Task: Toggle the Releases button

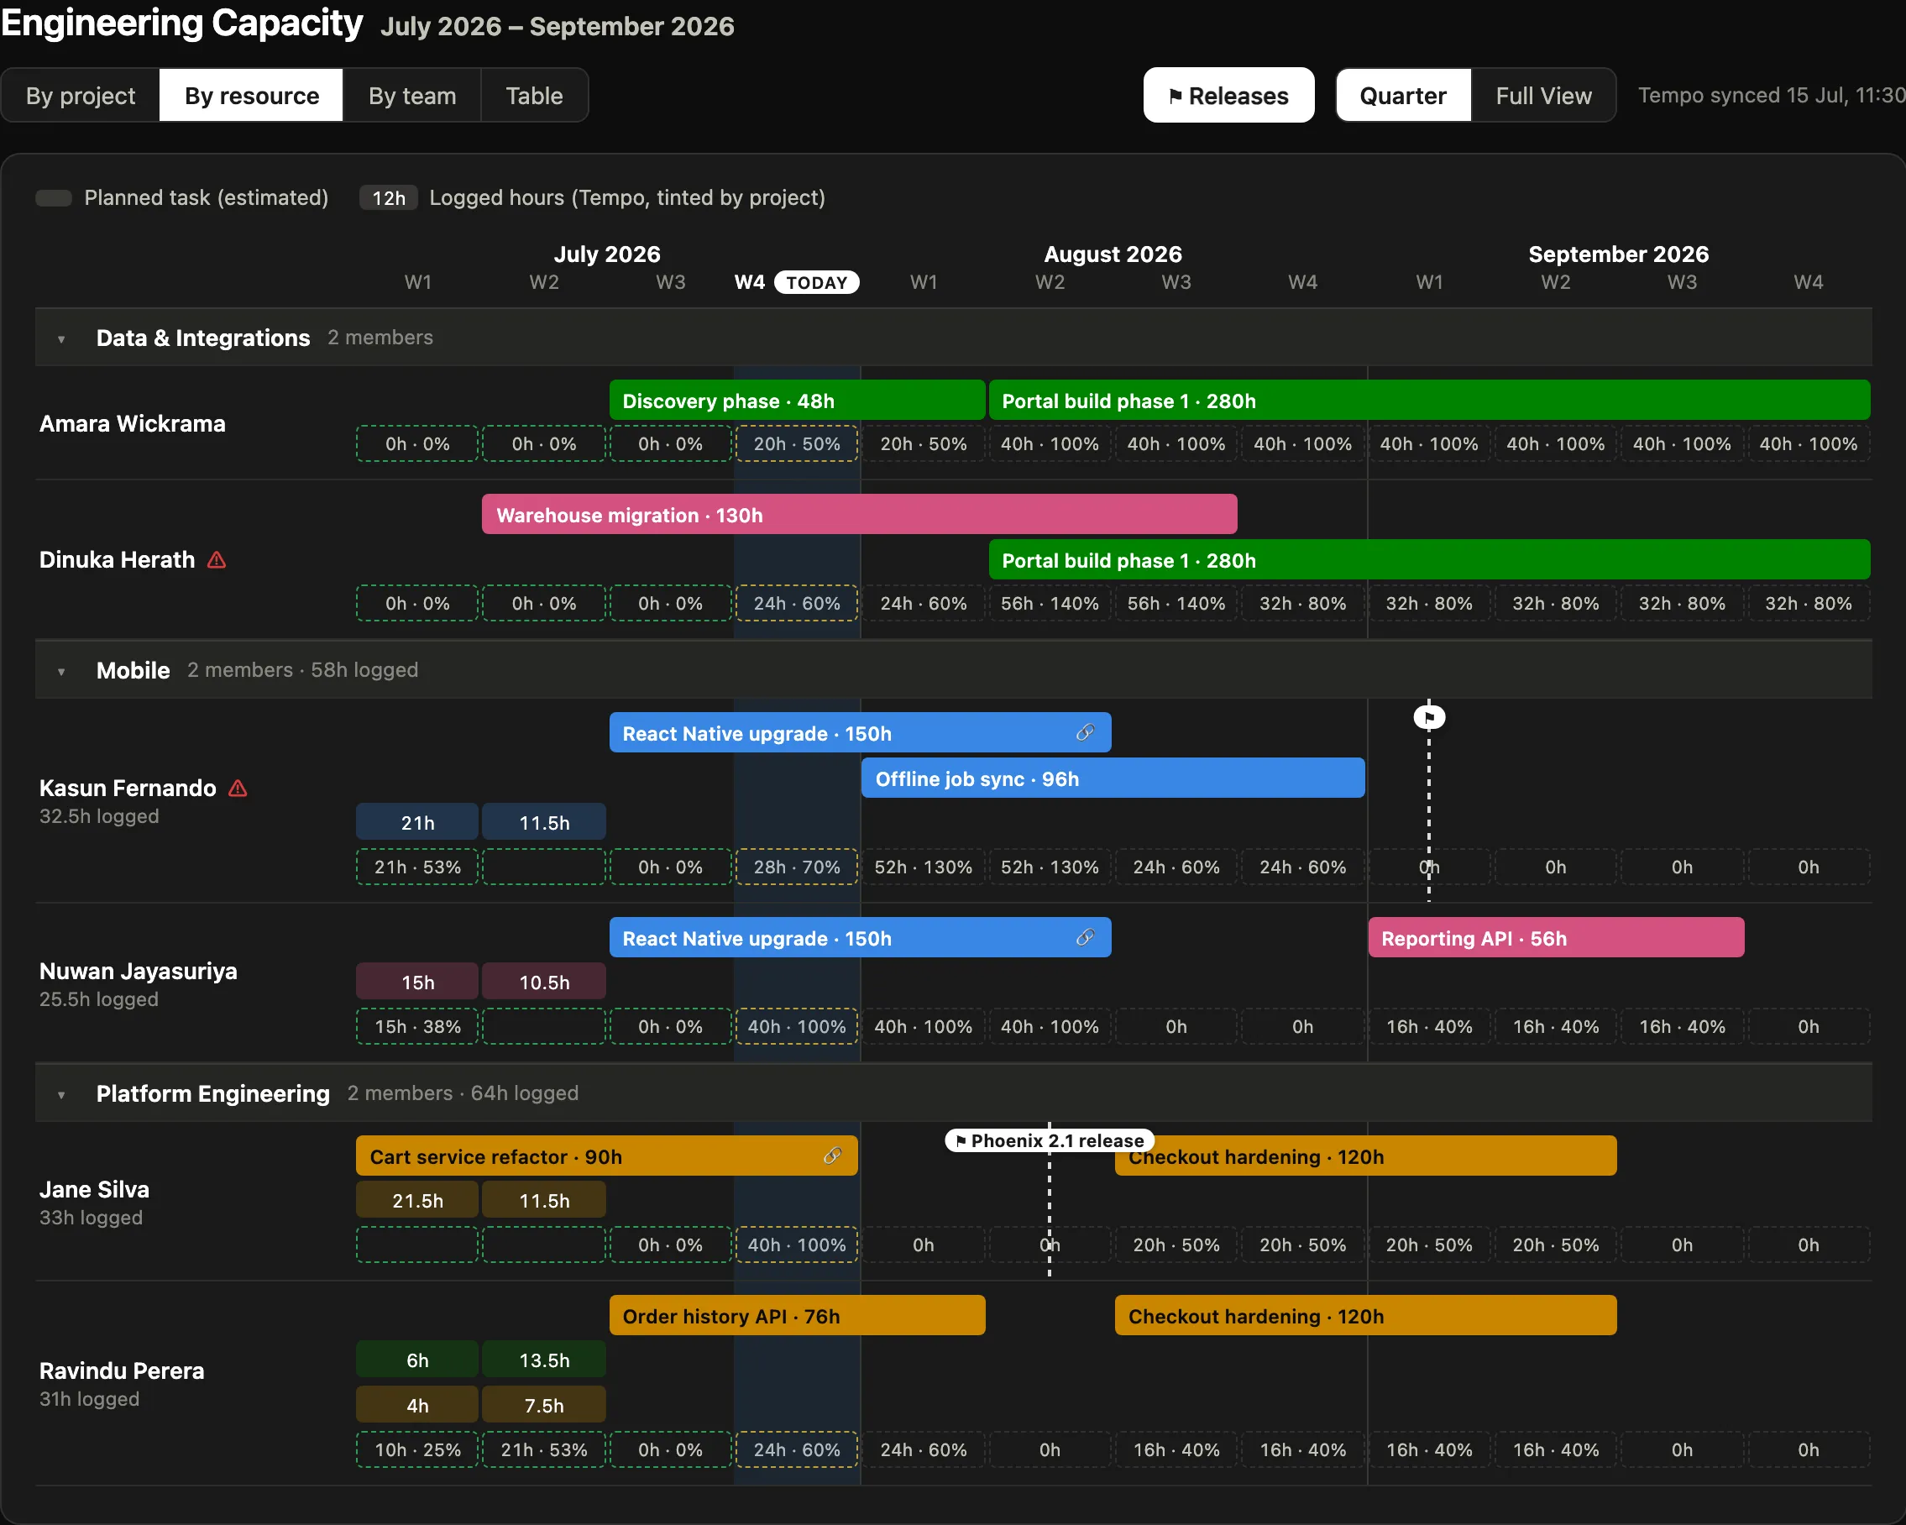Action: [x=1228, y=96]
